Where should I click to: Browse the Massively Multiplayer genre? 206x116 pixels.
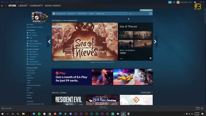(x=33, y=85)
